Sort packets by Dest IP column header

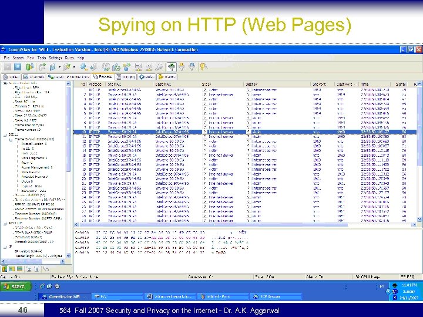click(x=277, y=85)
